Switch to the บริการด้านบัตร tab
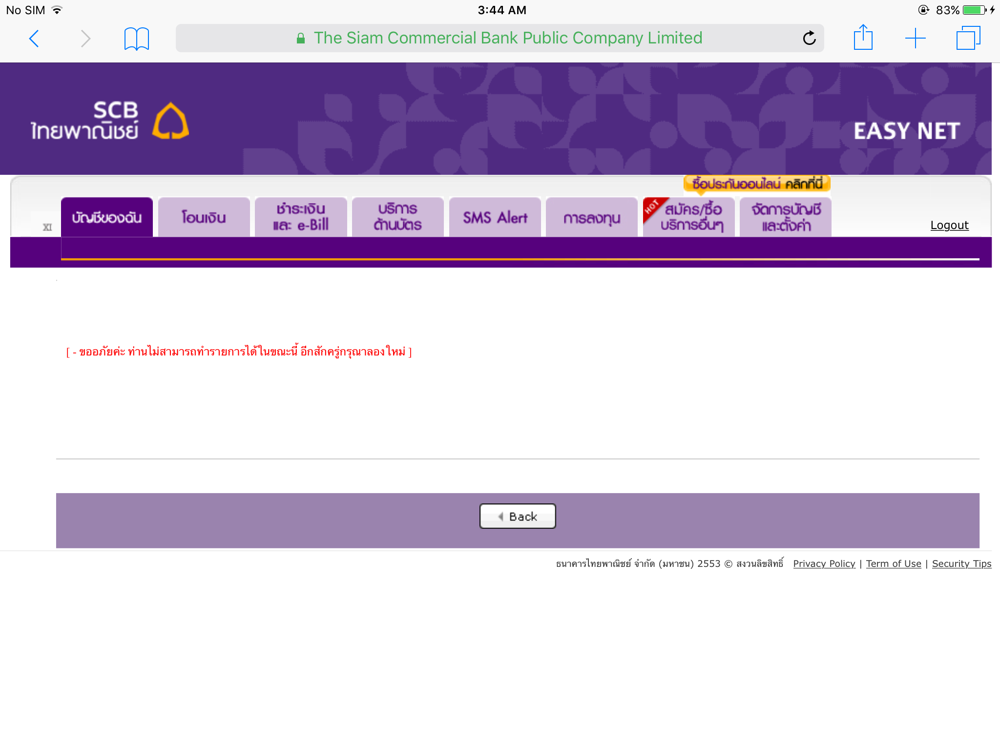This screenshot has width=1000, height=750. point(397,217)
